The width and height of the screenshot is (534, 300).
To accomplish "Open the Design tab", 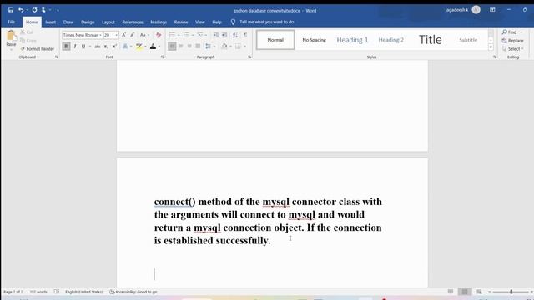I will tap(88, 22).
